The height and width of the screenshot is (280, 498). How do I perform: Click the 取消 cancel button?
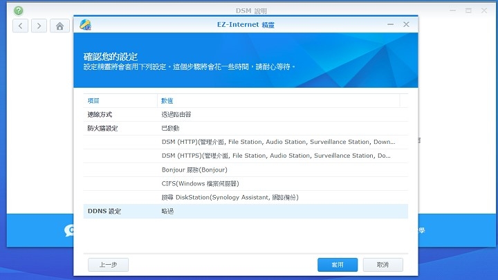[x=382, y=264]
